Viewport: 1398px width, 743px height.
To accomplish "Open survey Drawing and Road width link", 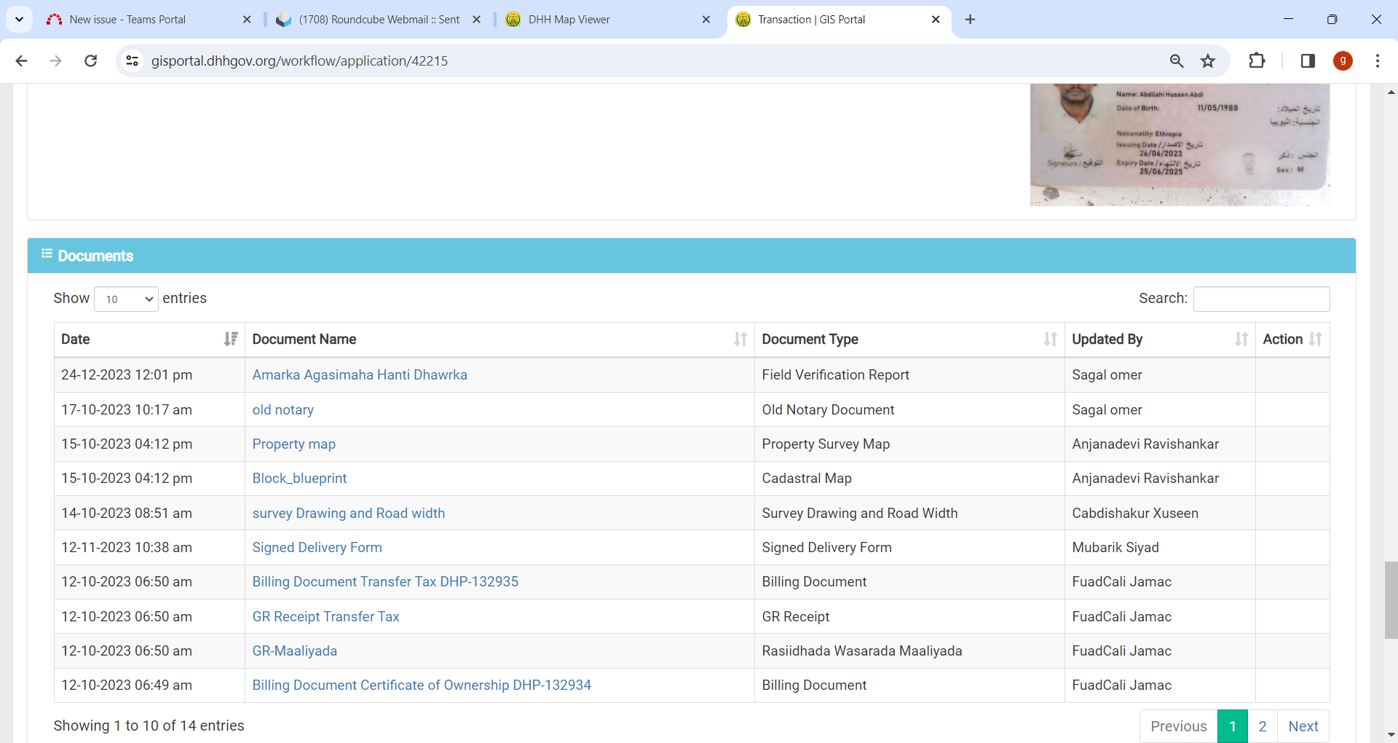I will click(x=348, y=514).
